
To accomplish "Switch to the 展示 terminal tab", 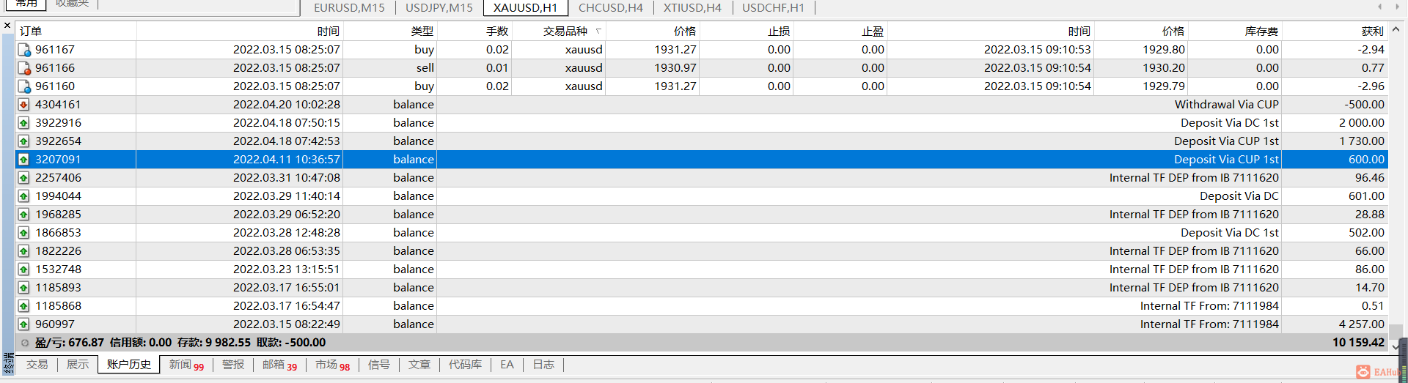I will 78,365.
